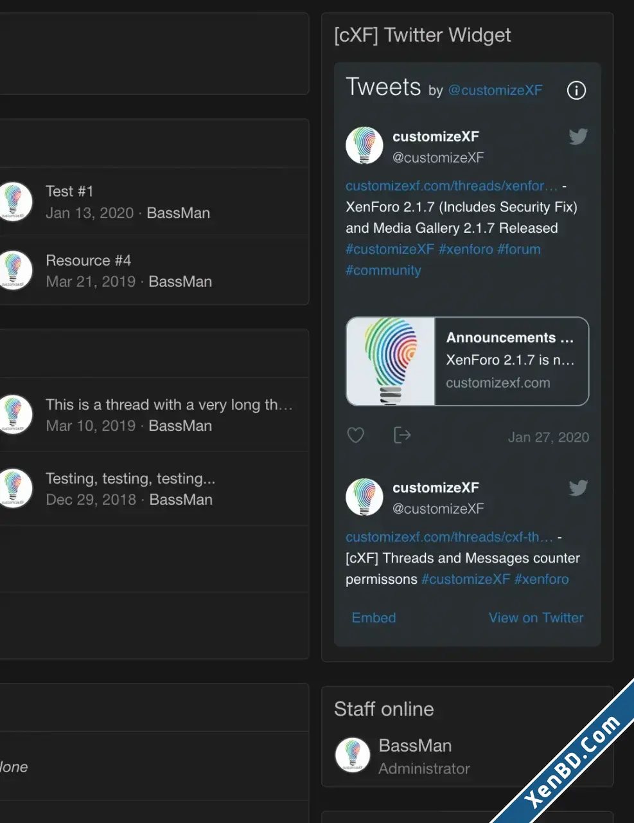Click avatar beside long thread title
Viewport: 634px width, 823px height.
(14, 414)
